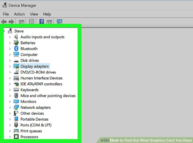Viewport: 193px width, 143px height.
Task: Select the Batteries category icon
Action: [x=16, y=43]
